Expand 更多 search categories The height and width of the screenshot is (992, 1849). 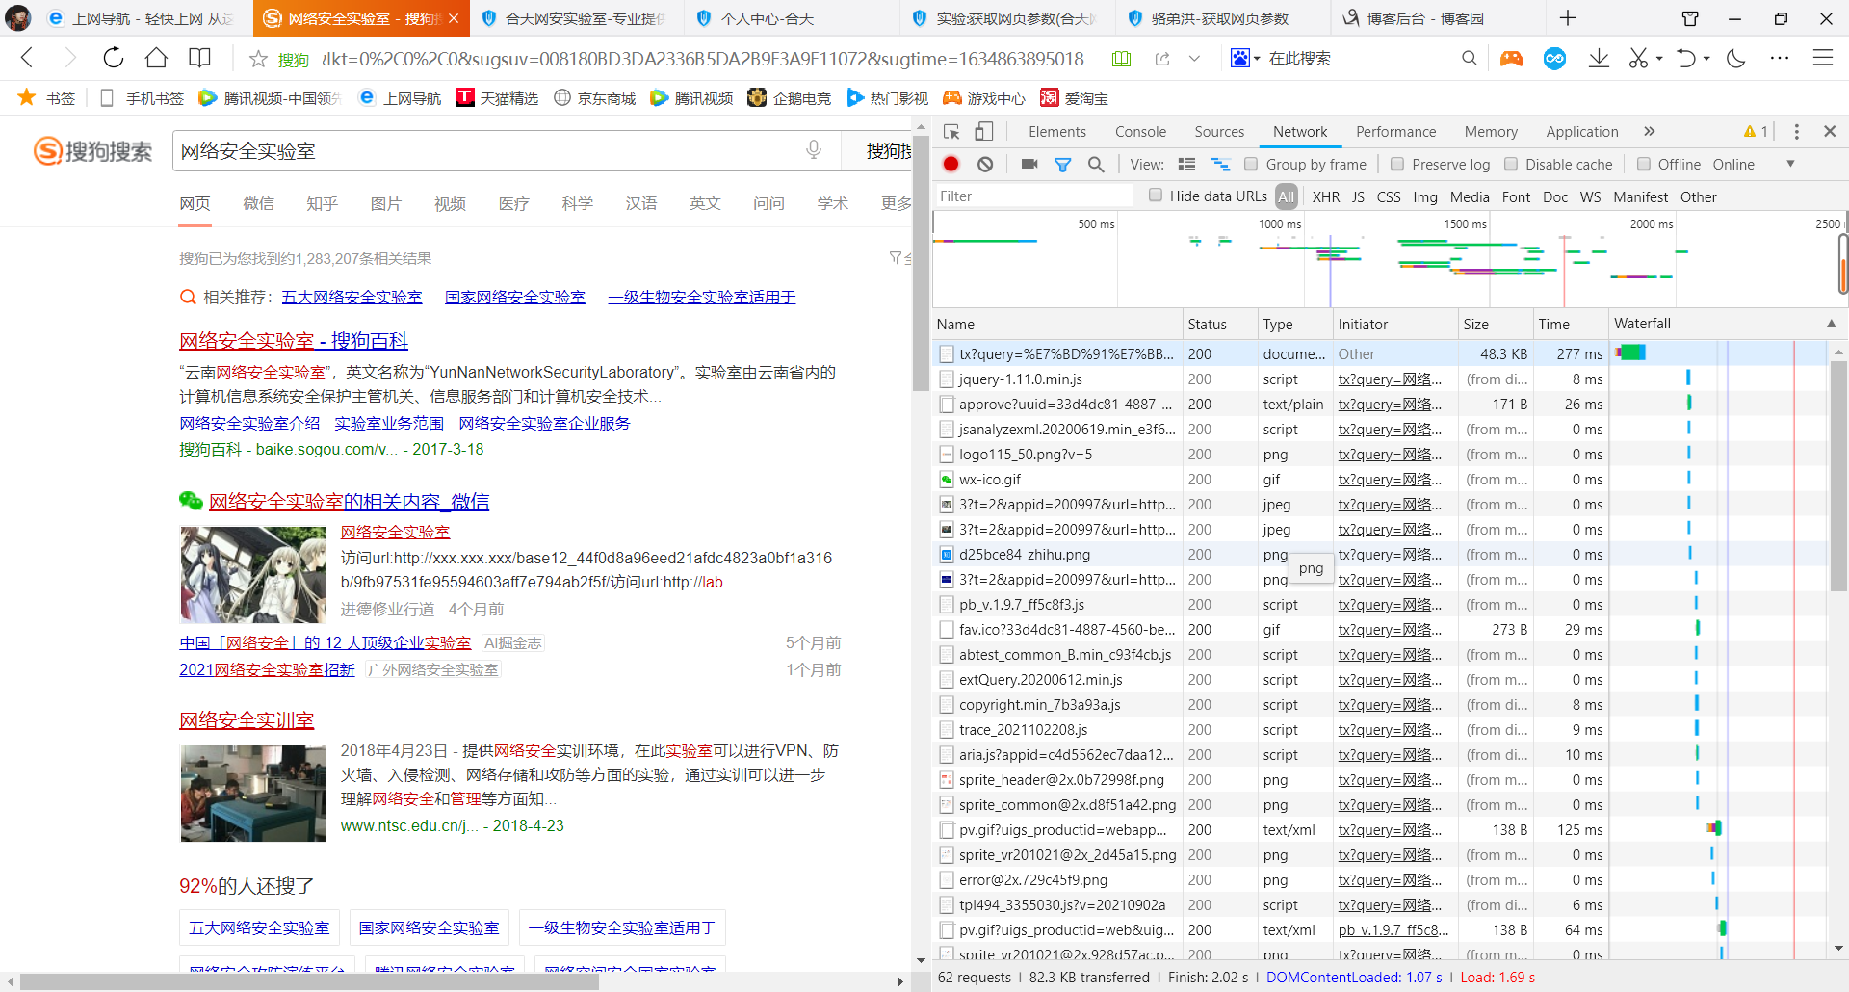pos(896,203)
